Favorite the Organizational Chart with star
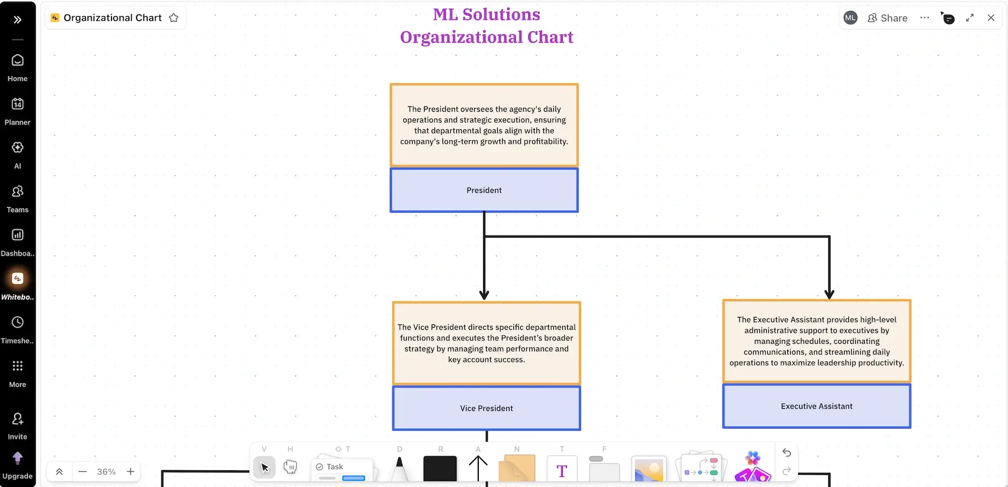This screenshot has width=1008, height=487. (174, 18)
